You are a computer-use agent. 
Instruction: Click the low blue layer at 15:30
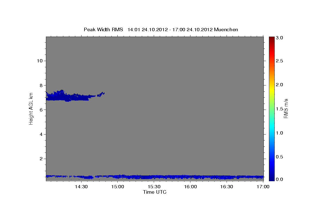154,177
